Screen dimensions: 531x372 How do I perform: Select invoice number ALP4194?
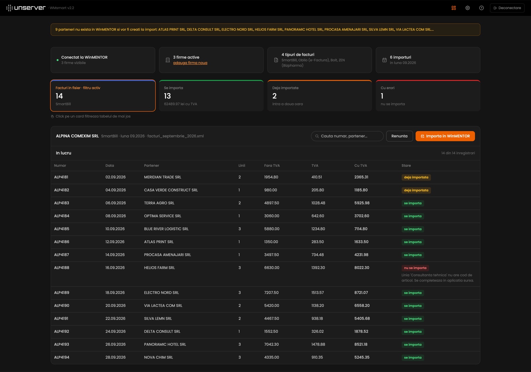(x=62, y=357)
